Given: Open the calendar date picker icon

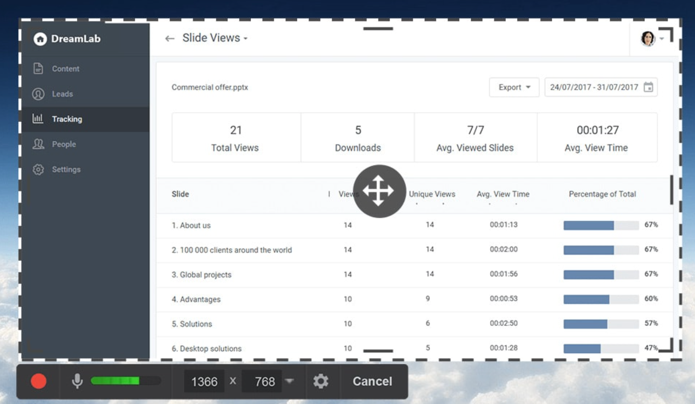Looking at the screenshot, I should tap(648, 87).
